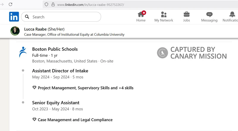This screenshot has height=131, width=238.
Task: Open the Notifications bell icon
Action: pyautogui.click(x=232, y=15)
